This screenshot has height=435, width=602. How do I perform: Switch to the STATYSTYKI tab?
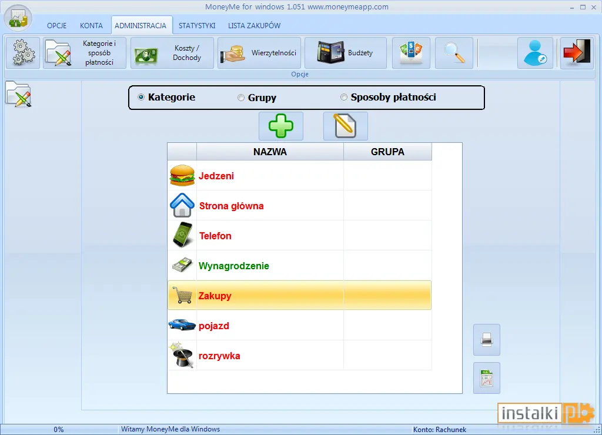[197, 26]
